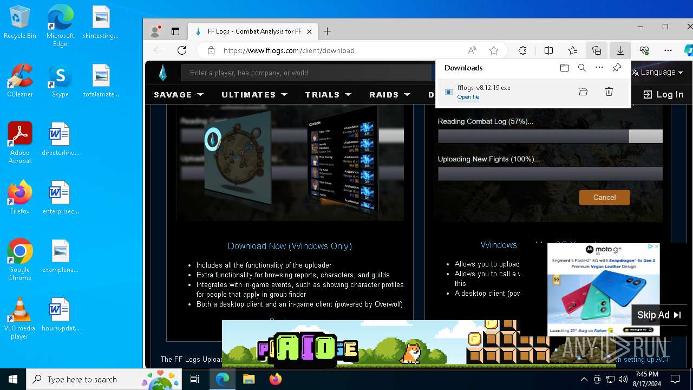This screenshot has height=390, width=693.
Task: Open Microsoft Edge desktop shortcut
Action: coord(60,26)
